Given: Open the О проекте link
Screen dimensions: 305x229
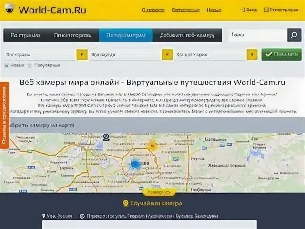Looking at the screenshot, I should tap(153, 10).
